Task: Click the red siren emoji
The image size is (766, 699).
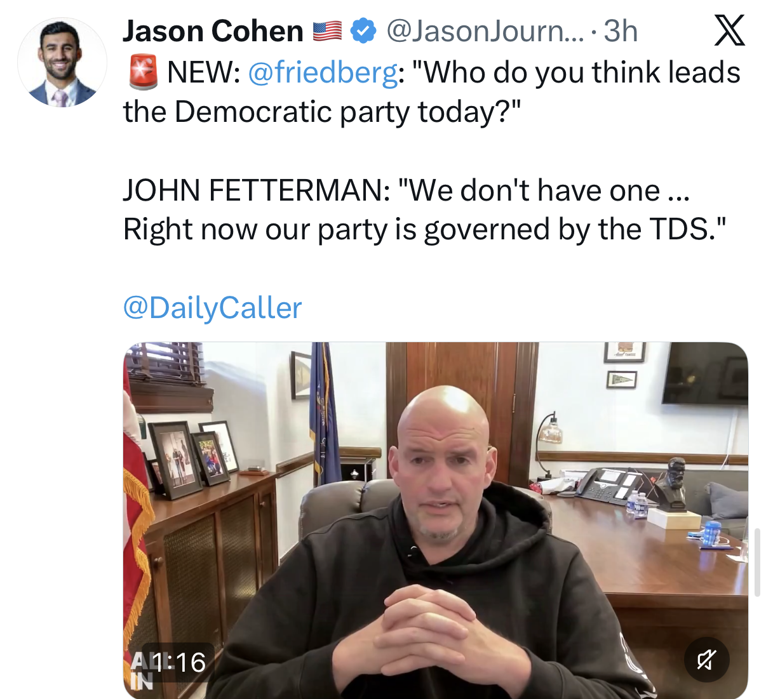Action: pyautogui.click(x=142, y=72)
